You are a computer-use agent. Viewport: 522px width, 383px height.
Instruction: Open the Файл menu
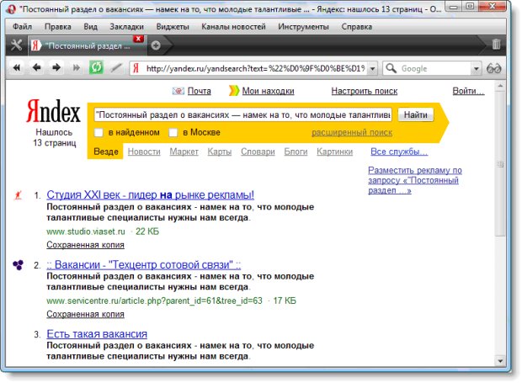[22, 27]
